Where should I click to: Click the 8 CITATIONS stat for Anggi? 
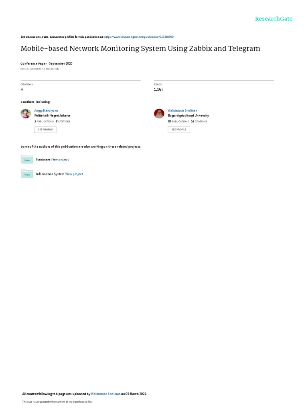point(63,122)
